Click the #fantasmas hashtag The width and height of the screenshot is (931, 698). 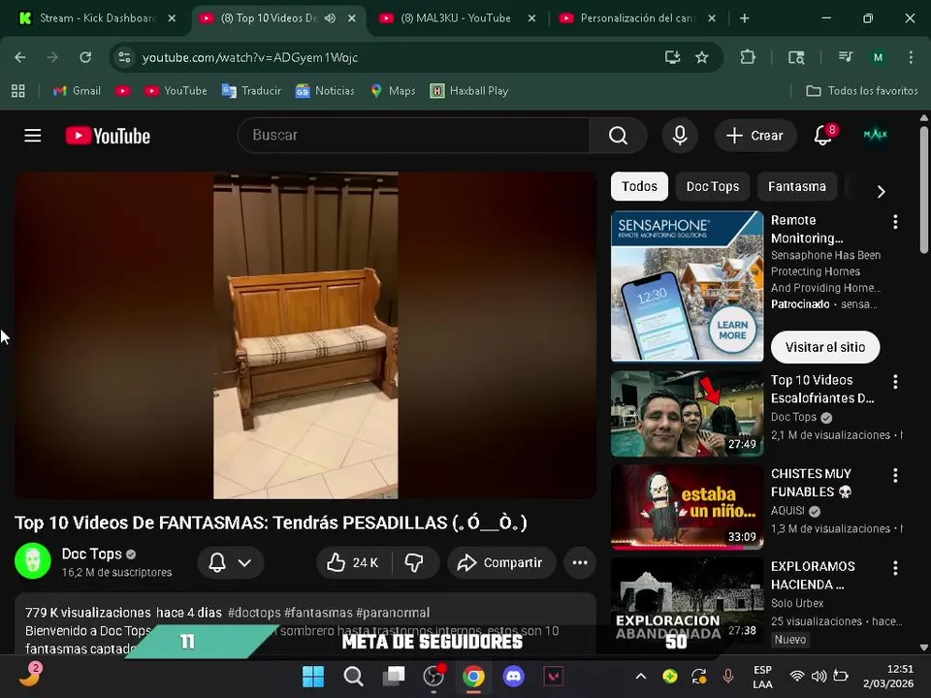pyautogui.click(x=318, y=613)
